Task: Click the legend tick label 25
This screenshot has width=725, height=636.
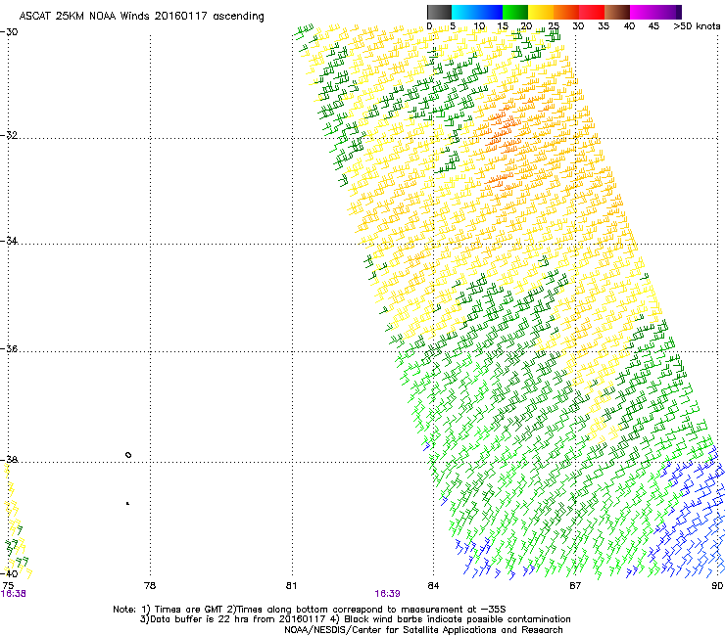Action: click(x=554, y=26)
